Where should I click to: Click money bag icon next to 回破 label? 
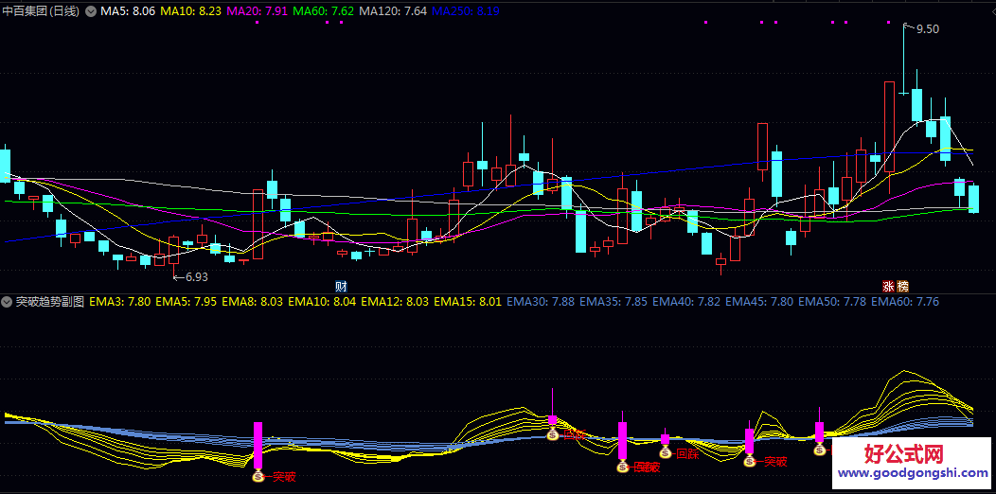[x=622, y=466]
